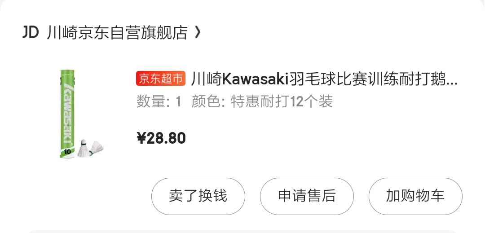The image size is (485, 233).
Task: Open the 川崎京东自营旗舰店 store page
Action: click(x=117, y=32)
